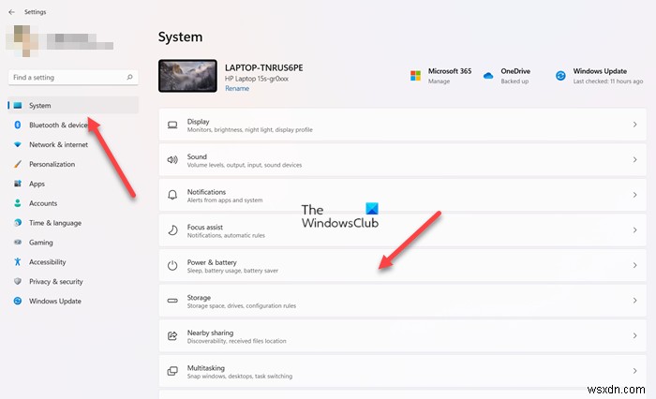The image size is (656, 399).
Task: Click the Power & battery power icon
Action: pyautogui.click(x=172, y=265)
